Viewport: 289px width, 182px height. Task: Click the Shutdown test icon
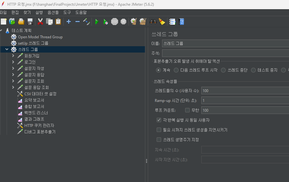(x=123, y=22)
